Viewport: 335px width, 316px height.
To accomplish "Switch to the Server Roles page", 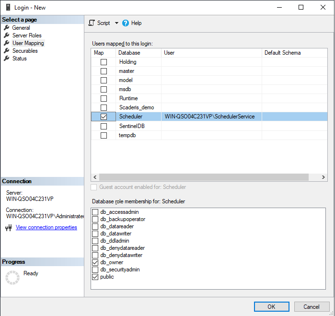I will point(27,35).
